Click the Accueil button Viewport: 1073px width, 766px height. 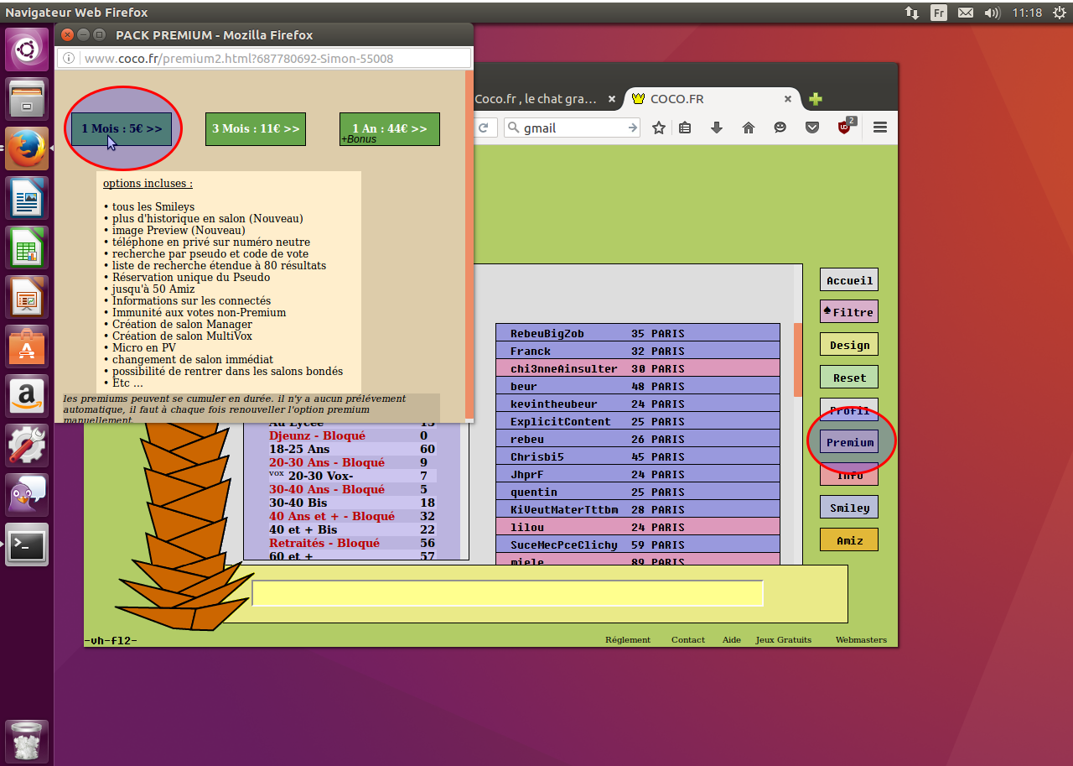point(849,280)
